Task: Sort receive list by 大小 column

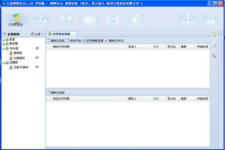Action: pyautogui.click(x=159, y=47)
